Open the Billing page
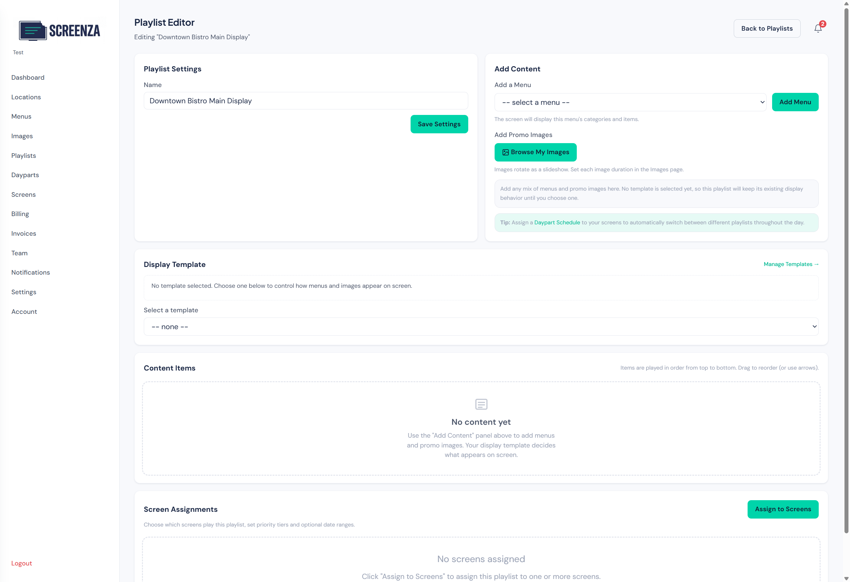The width and height of the screenshot is (850, 582). coord(20,214)
